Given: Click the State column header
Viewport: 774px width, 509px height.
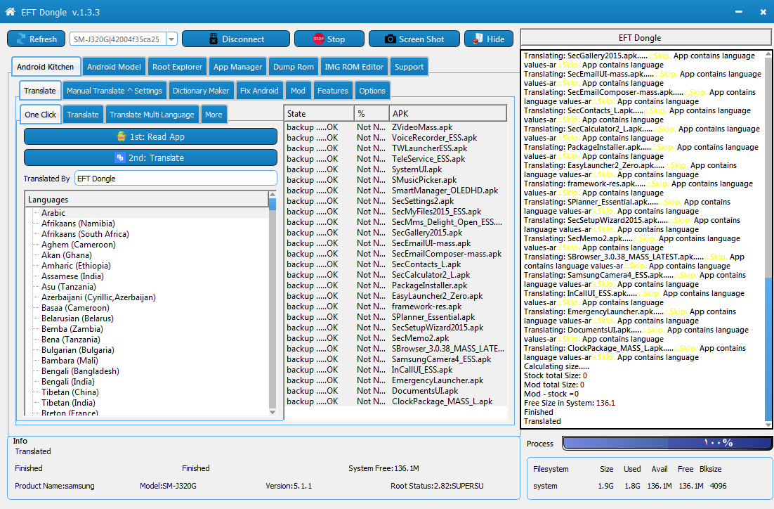Looking at the screenshot, I should (x=319, y=114).
